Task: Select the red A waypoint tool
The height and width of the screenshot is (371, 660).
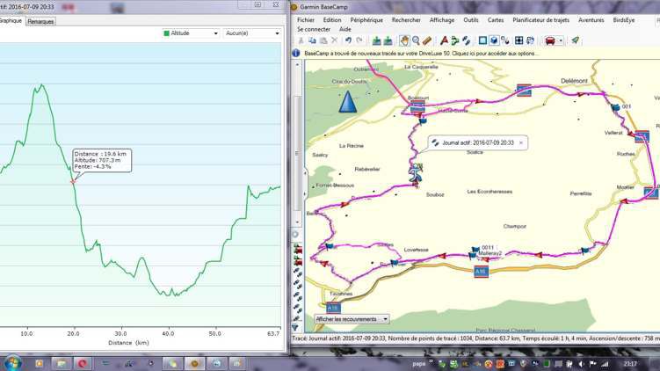Action: point(444,40)
